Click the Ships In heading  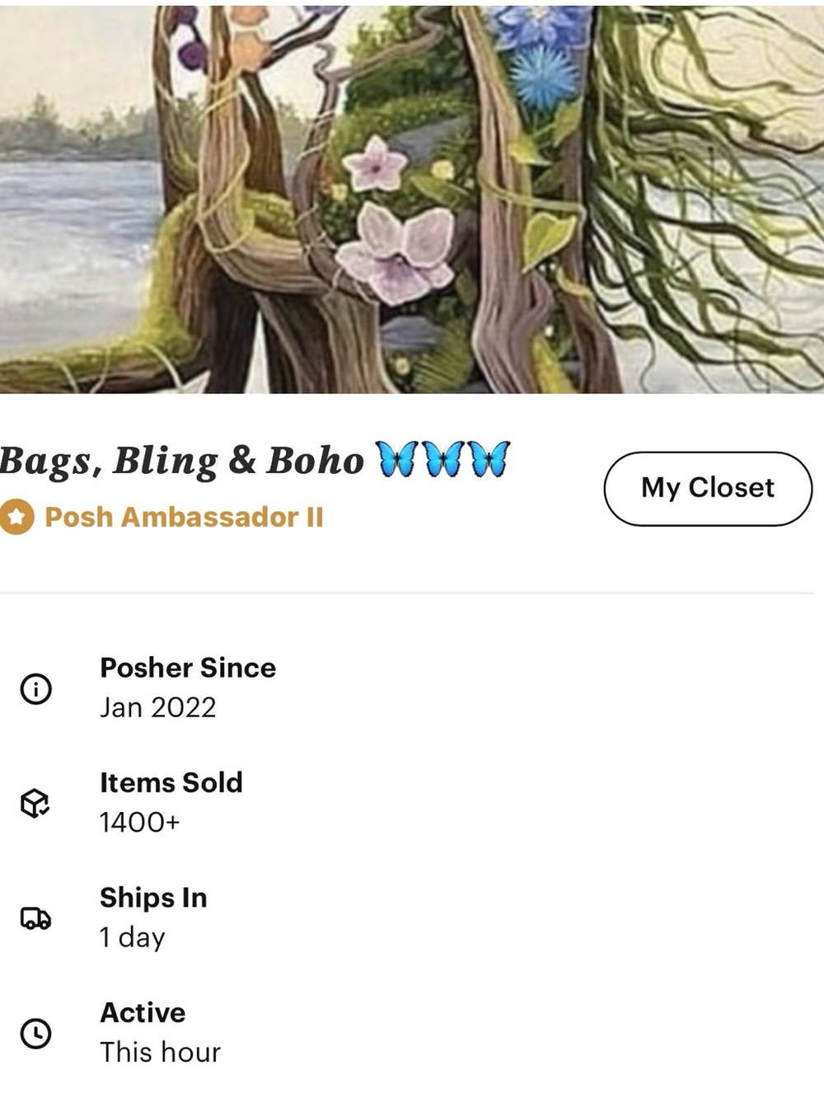coord(153,898)
